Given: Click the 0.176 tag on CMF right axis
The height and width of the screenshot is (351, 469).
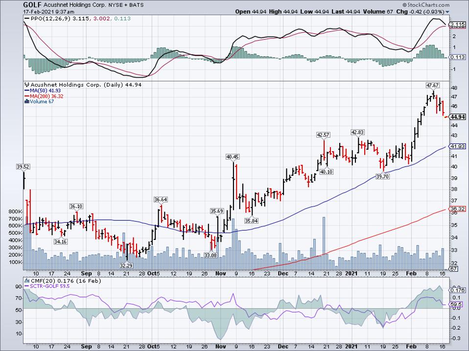Looking at the screenshot, I should (458, 290).
